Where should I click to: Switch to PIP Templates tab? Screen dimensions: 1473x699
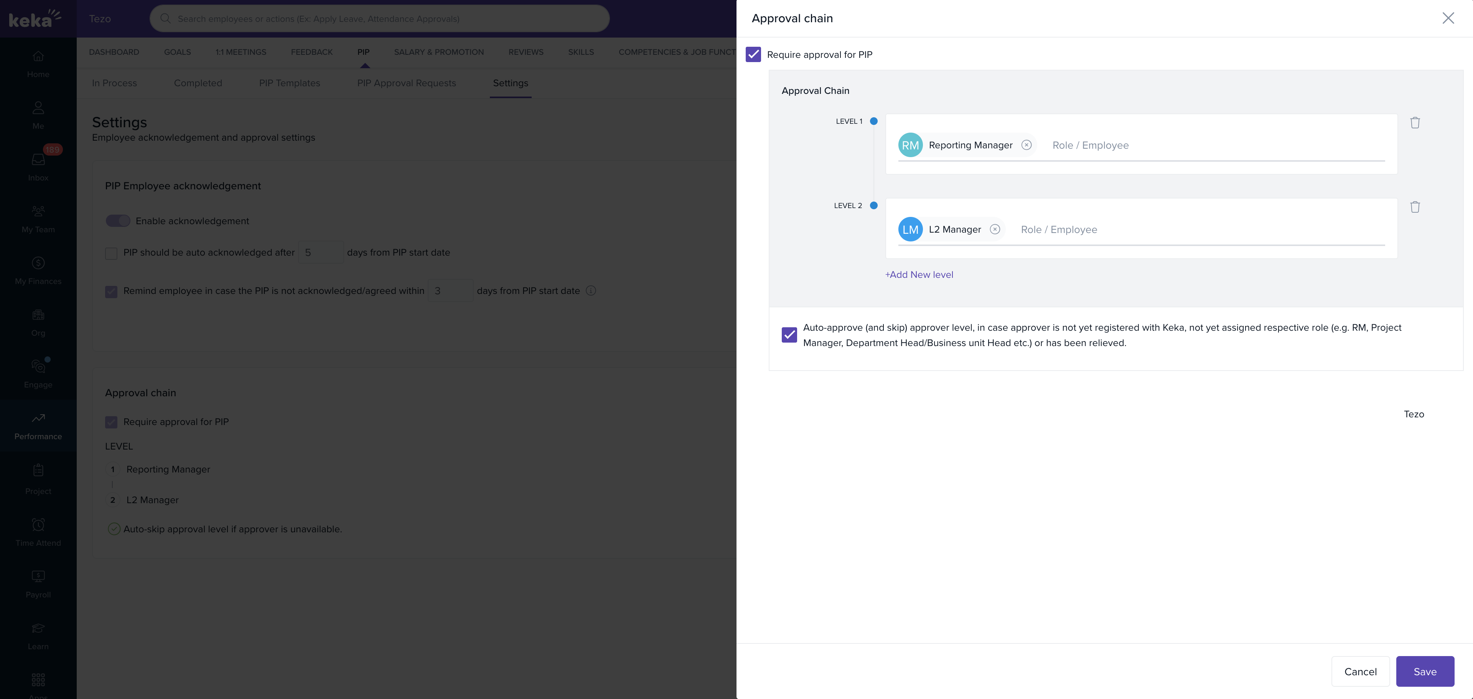click(289, 84)
